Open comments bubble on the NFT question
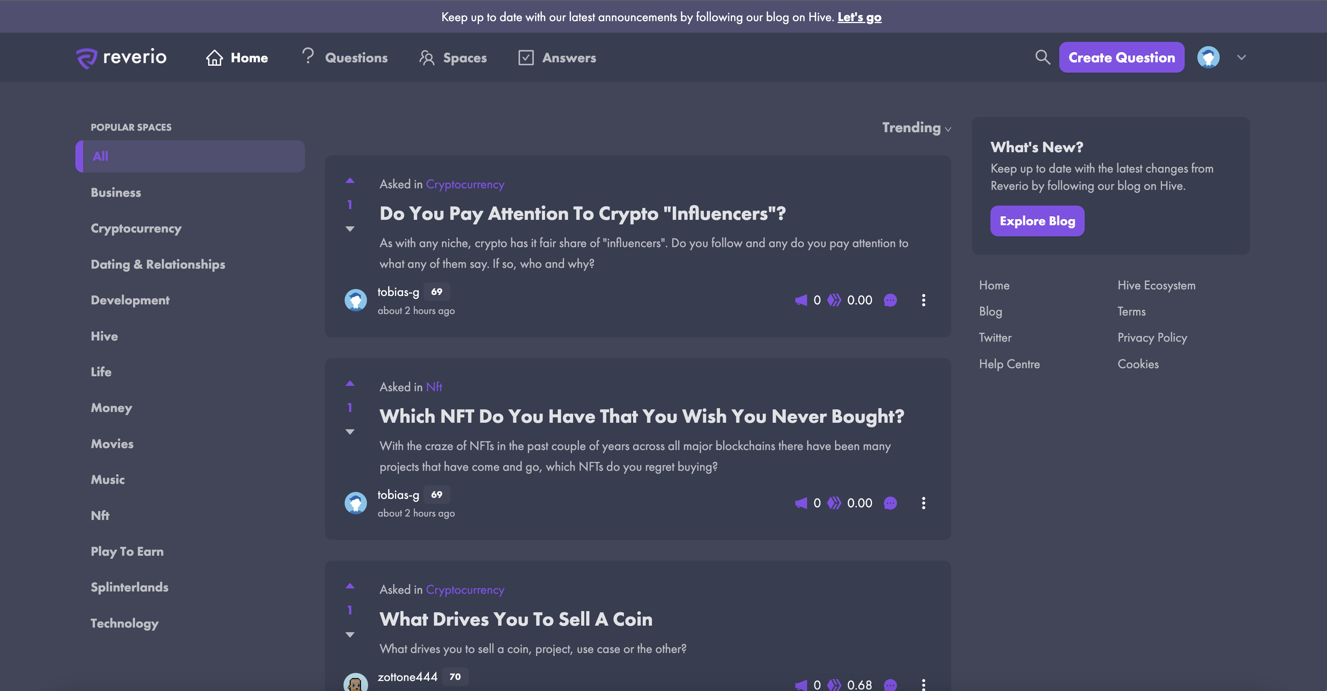Image resolution: width=1327 pixels, height=691 pixels. coord(891,503)
